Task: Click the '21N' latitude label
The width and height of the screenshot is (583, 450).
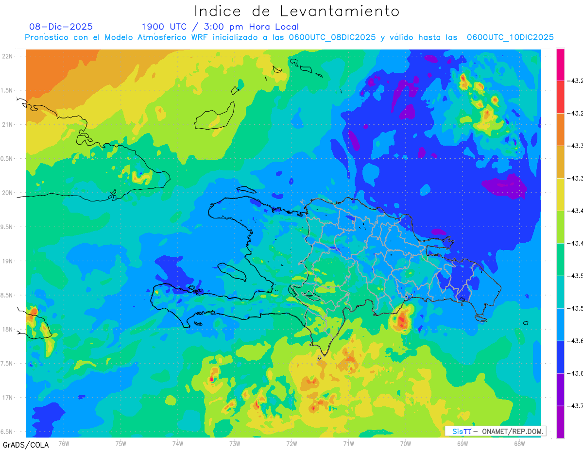Action: 7,124
